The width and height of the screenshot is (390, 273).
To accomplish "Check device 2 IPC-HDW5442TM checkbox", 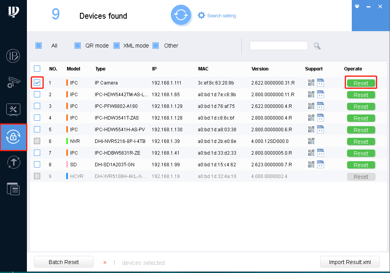I will 37,94.
